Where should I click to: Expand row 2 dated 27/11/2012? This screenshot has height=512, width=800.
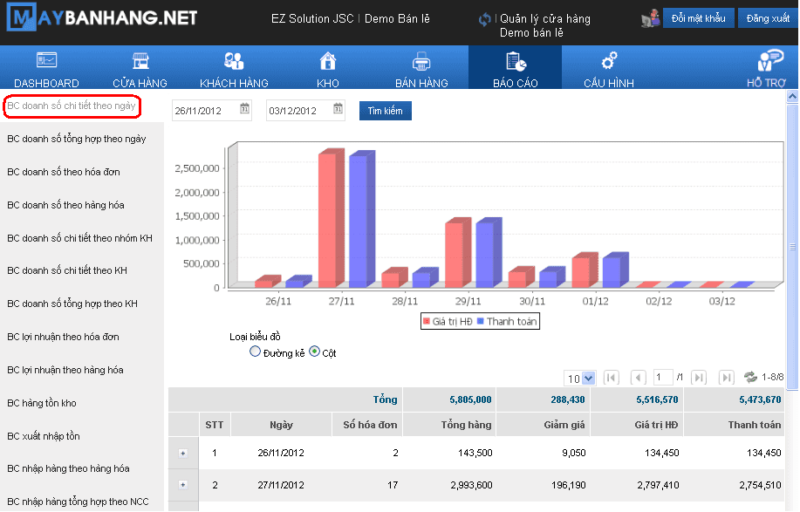click(183, 485)
